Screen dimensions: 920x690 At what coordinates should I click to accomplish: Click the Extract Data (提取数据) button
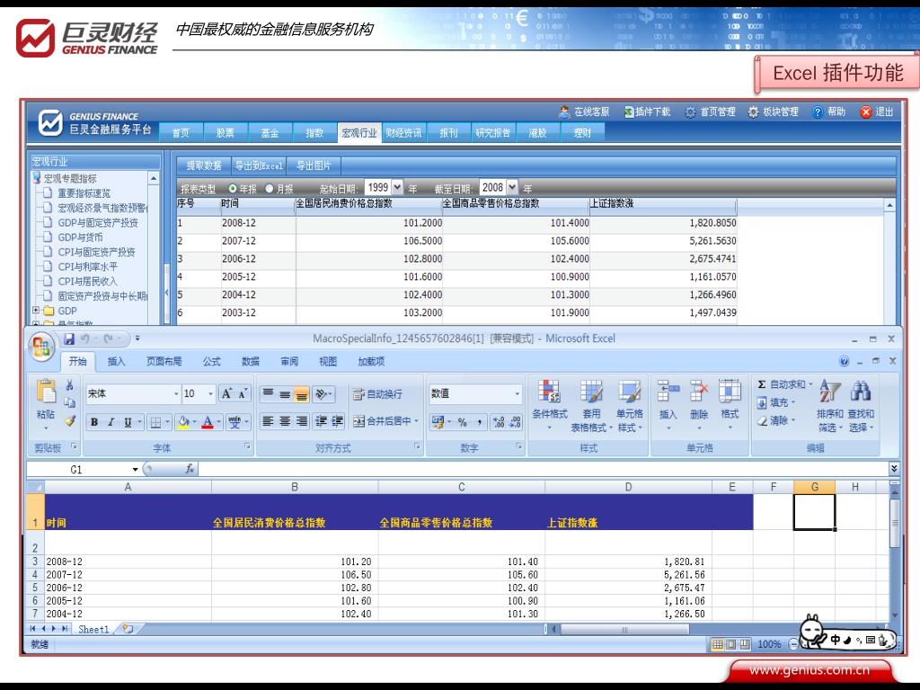pos(203,165)
